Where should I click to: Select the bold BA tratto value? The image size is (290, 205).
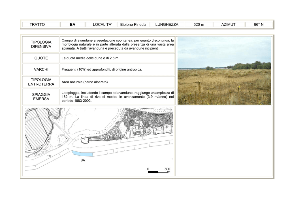[x=72, y=24]
